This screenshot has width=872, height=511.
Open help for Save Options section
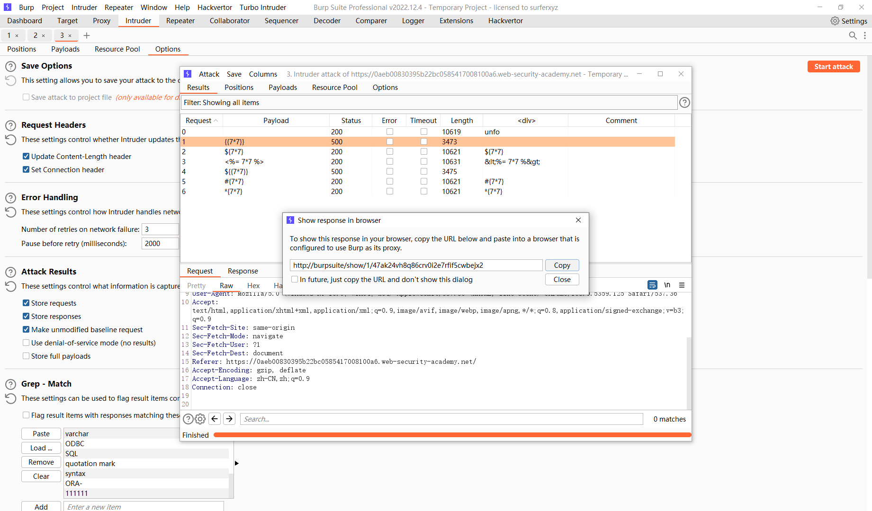click(10, 66)
